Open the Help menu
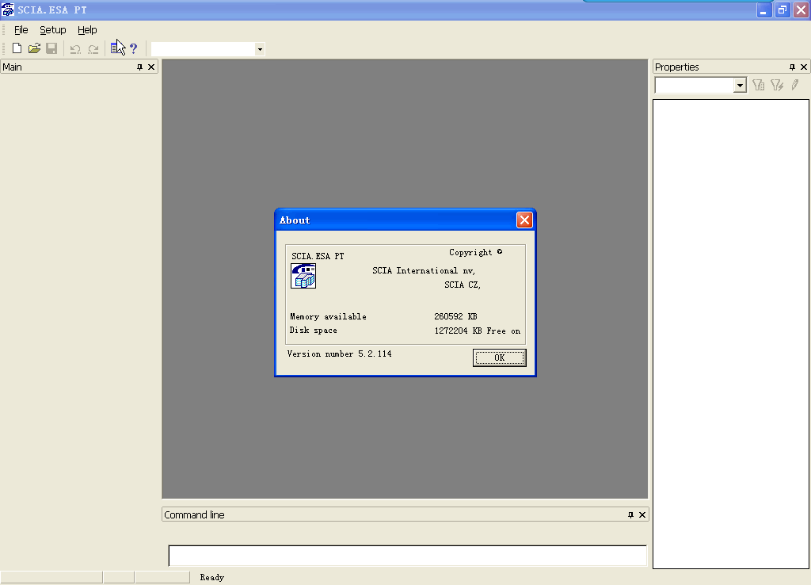Screen dimensions: 811x585 pos(87,30)
